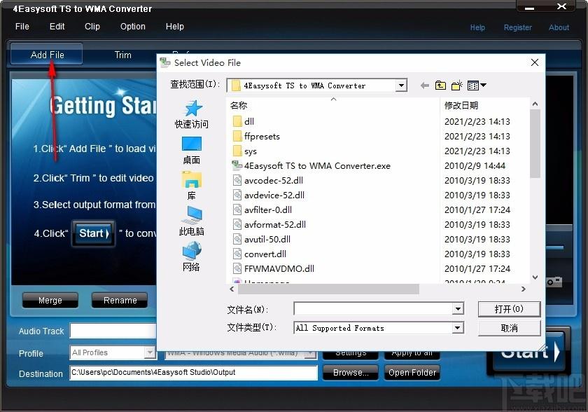588x412 pixels.
Task: Click the Rename button
Action: pyautogui.click(x=120, y=300)
